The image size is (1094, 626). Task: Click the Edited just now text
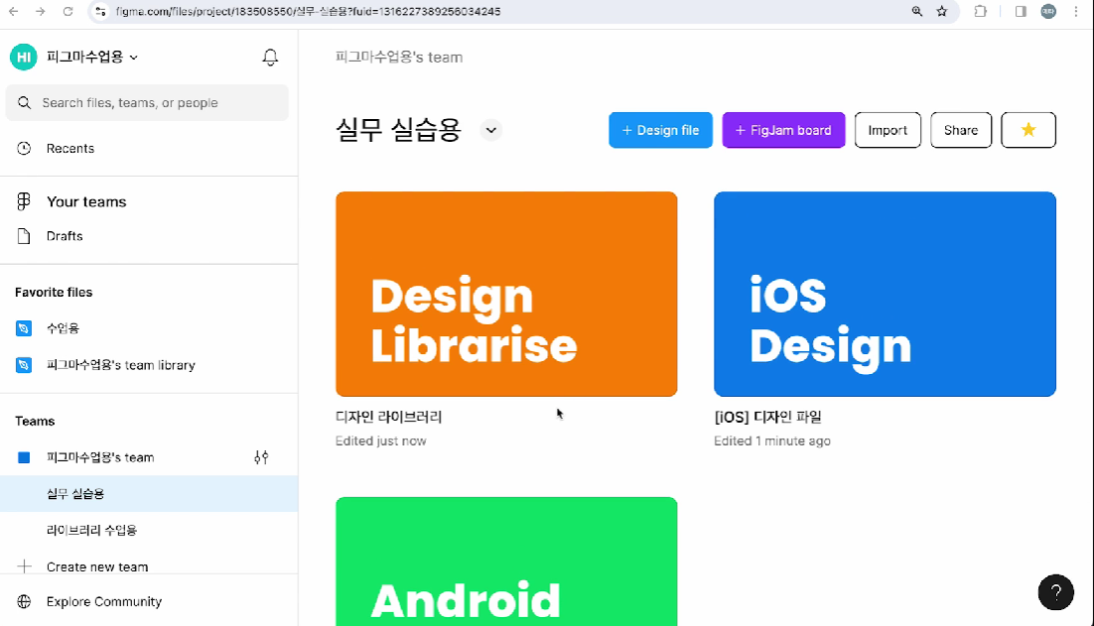[381, 441]
